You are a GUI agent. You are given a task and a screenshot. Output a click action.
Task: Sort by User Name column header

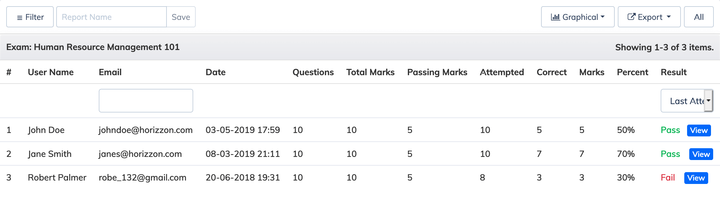51,72
